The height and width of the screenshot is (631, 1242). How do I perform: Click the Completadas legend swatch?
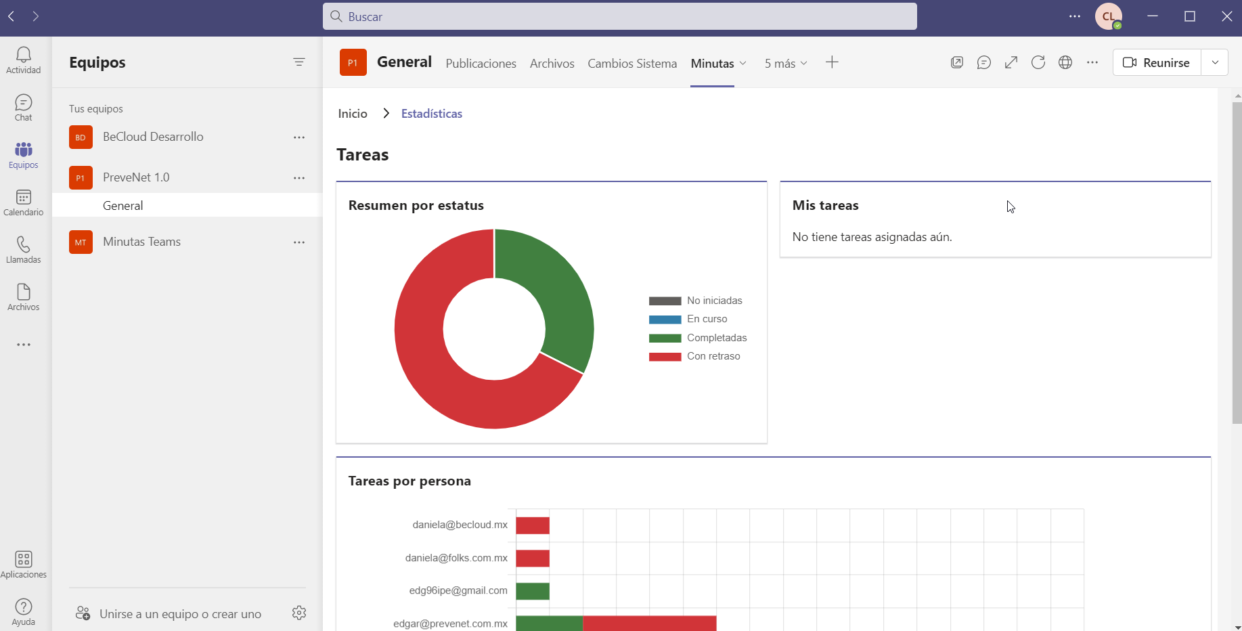[x=665, y=338]
